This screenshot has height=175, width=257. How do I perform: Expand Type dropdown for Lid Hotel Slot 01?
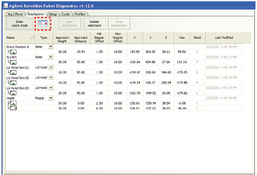(51, 67)
